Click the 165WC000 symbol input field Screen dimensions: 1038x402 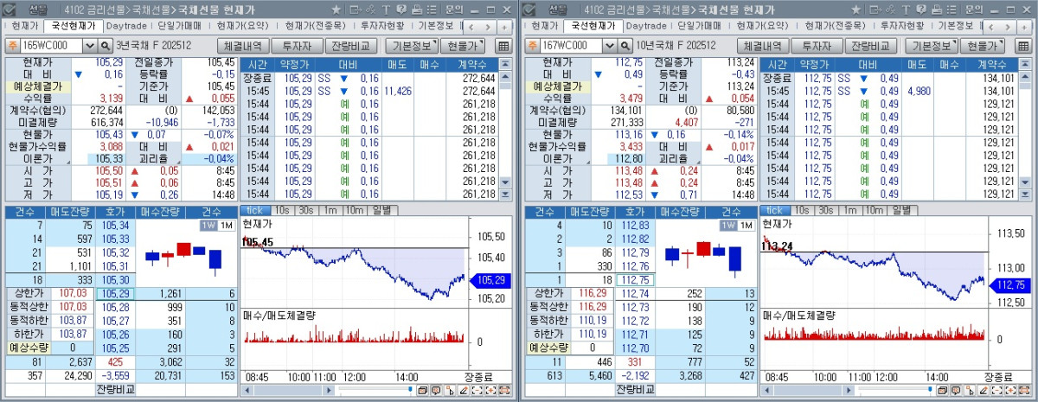[52, 45]
